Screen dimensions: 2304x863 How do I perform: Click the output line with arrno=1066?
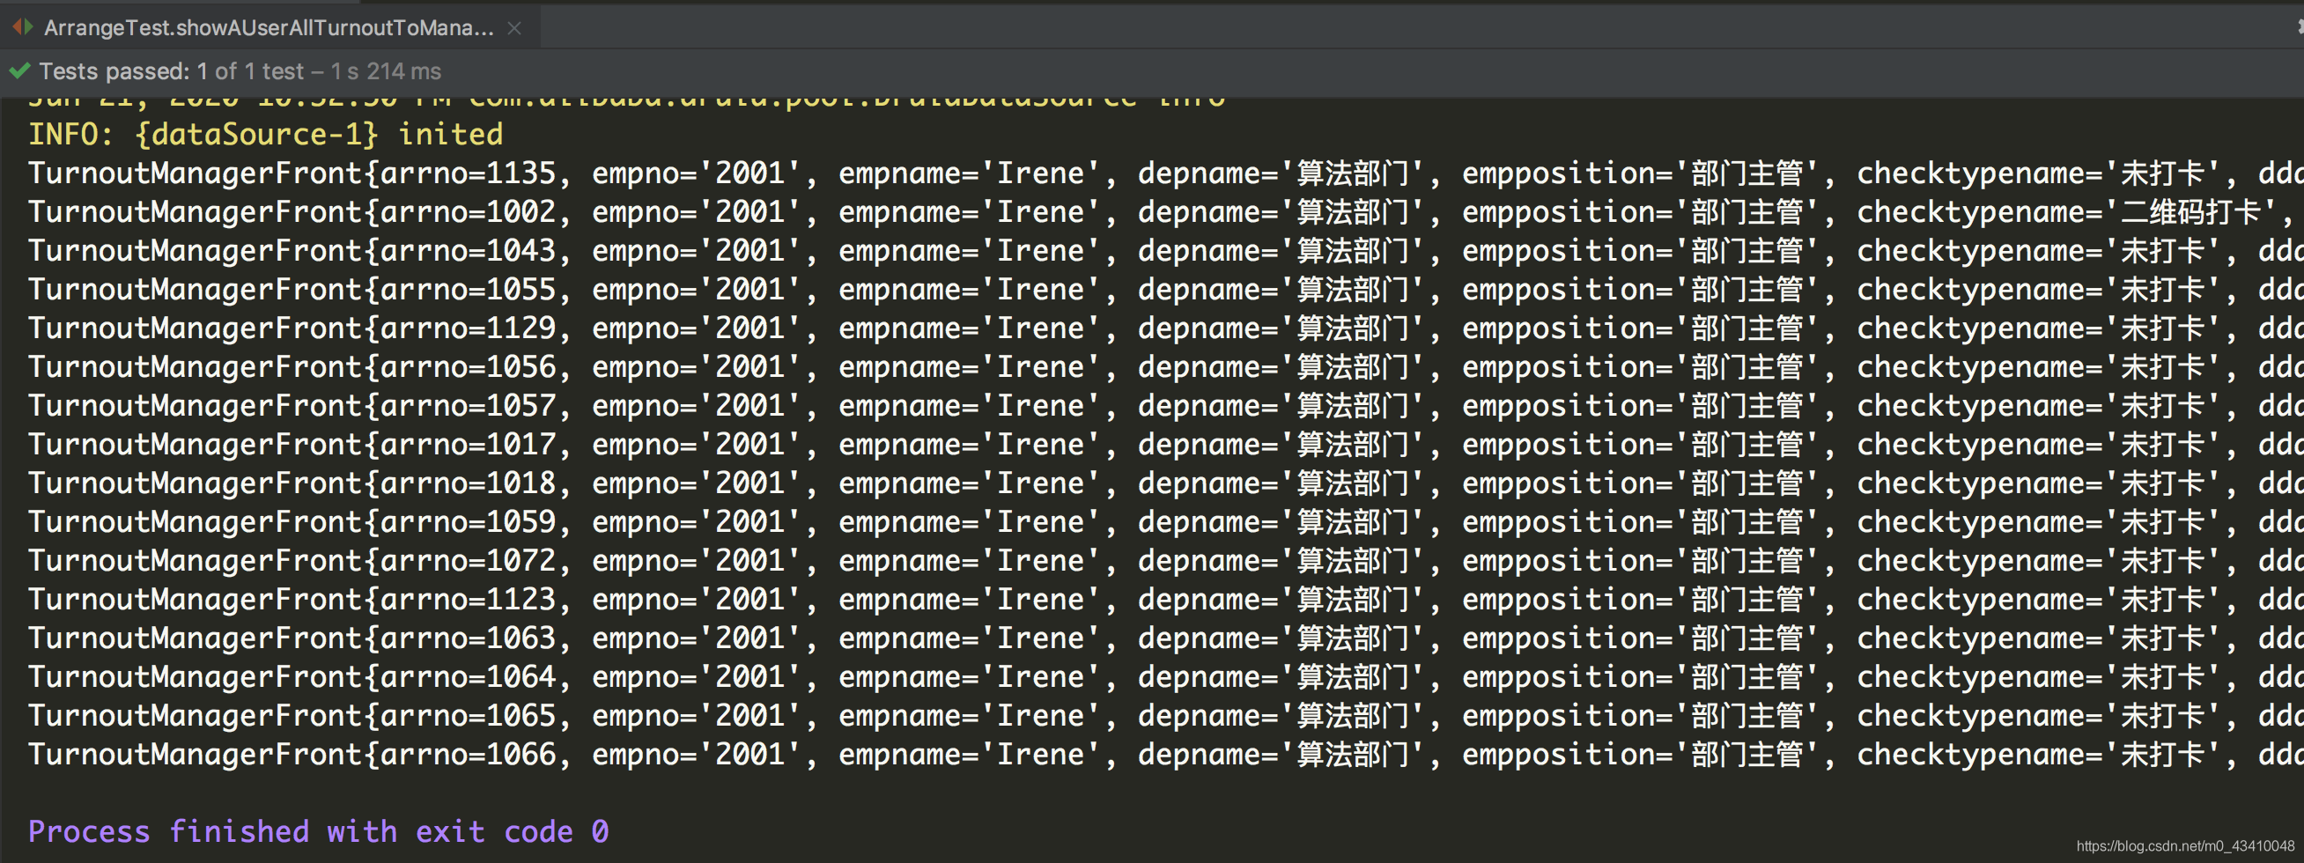1165,754
